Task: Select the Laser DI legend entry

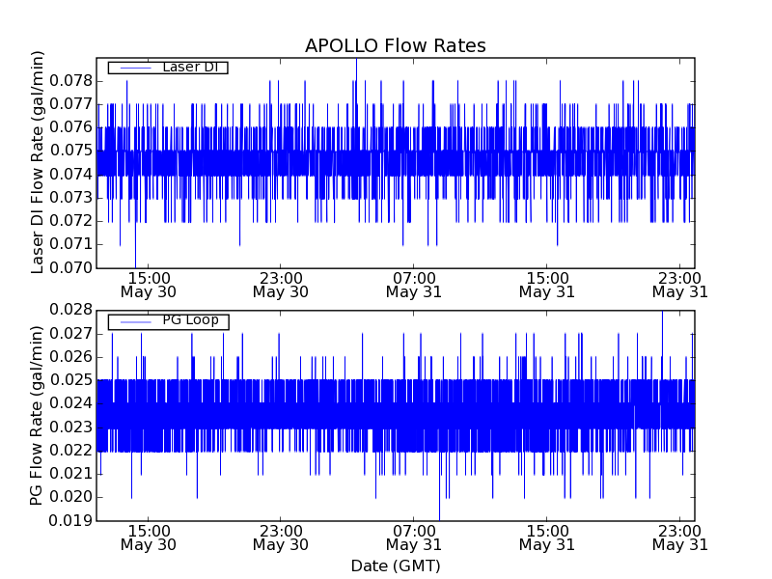Action: [x=189, y=68]
